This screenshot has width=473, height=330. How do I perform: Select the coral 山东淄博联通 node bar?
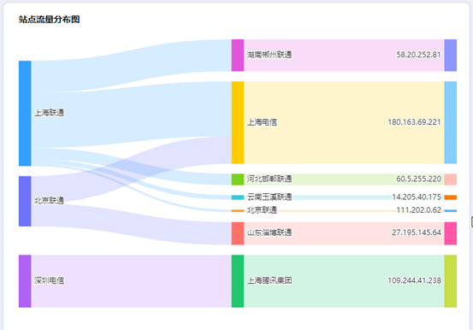(x=238, y=233)
